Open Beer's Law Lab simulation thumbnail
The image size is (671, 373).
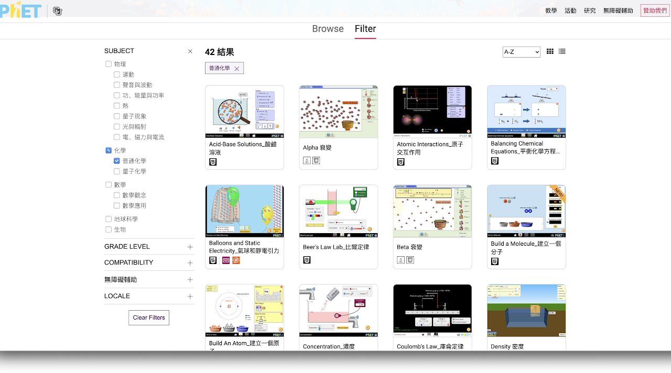[338, 211]
